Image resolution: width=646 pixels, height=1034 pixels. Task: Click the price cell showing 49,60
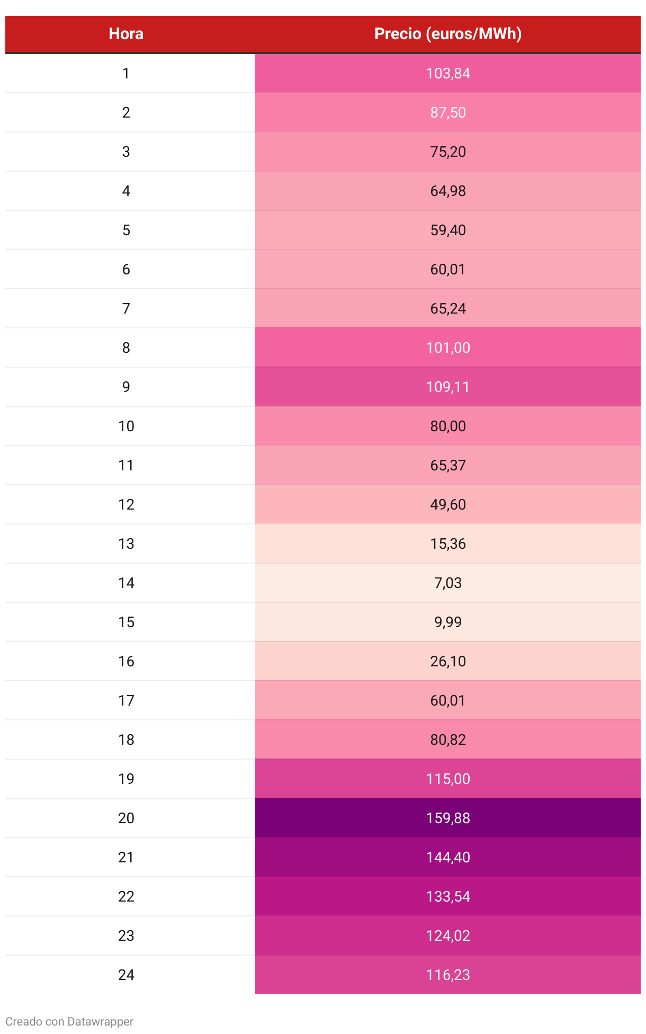coord(448,504)
